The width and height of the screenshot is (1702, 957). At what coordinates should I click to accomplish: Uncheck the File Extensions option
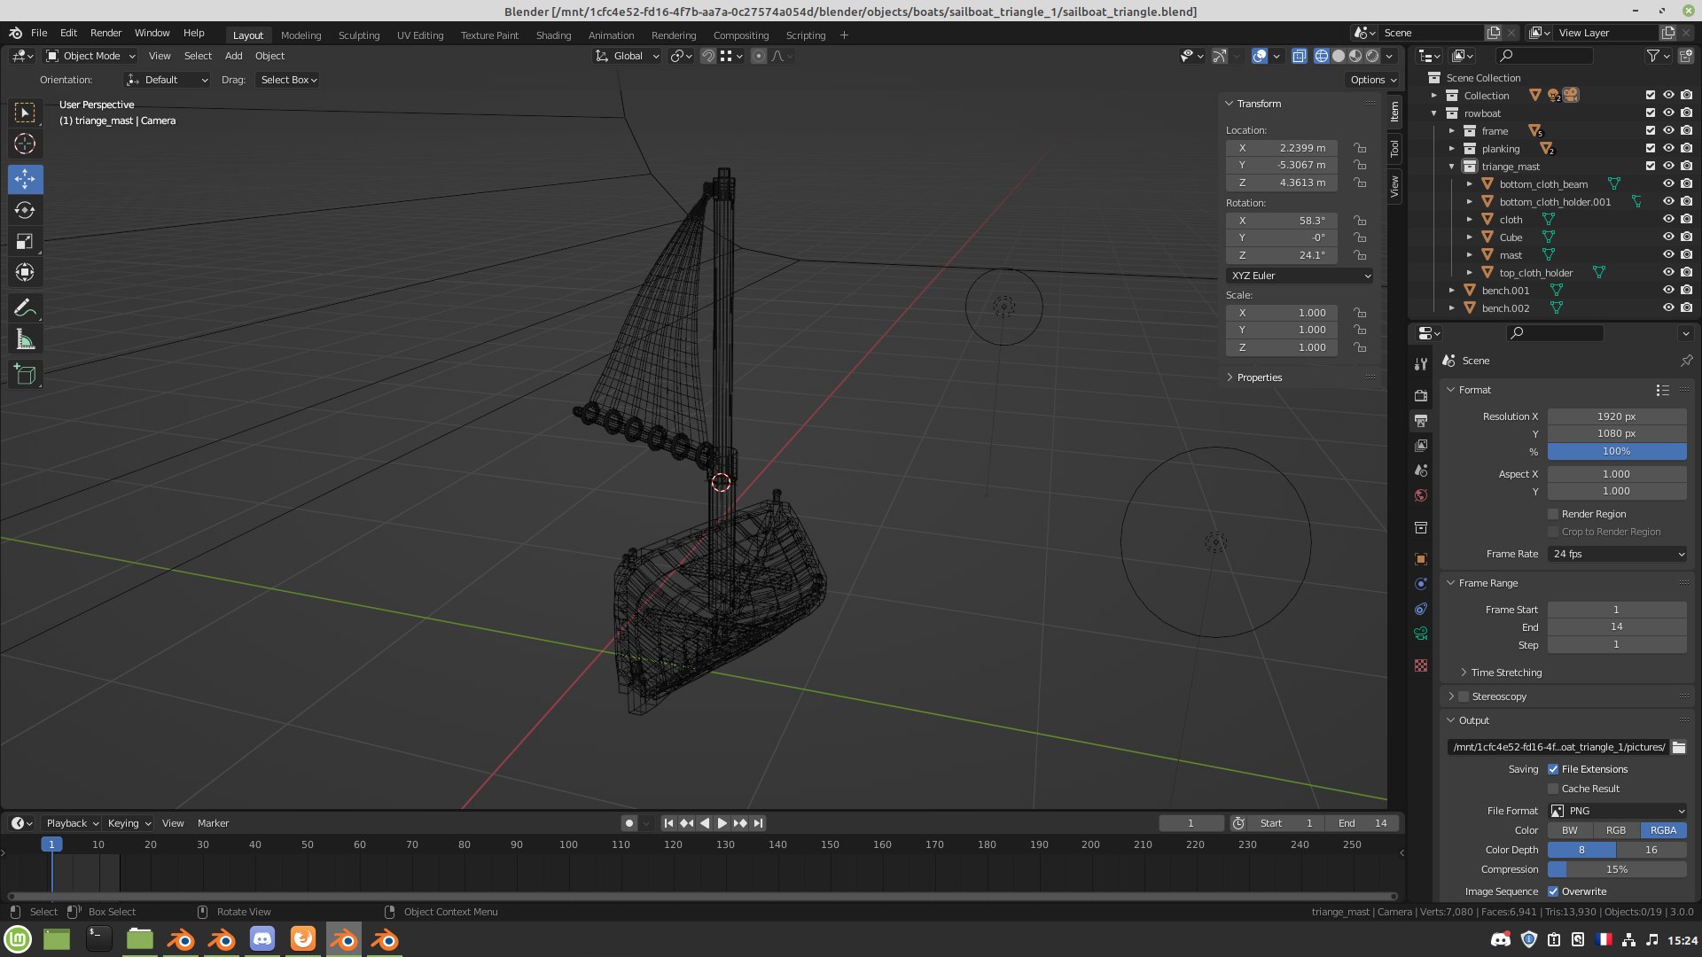click(x=1553, y=769)
